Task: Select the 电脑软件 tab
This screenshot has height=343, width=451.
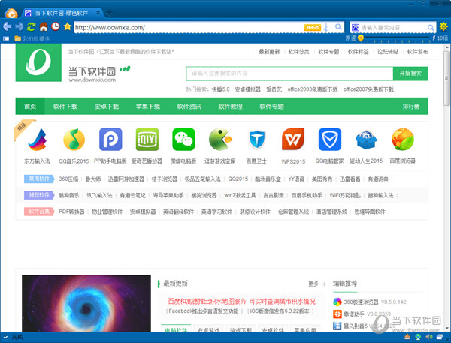Action: (x=176, y=329)
